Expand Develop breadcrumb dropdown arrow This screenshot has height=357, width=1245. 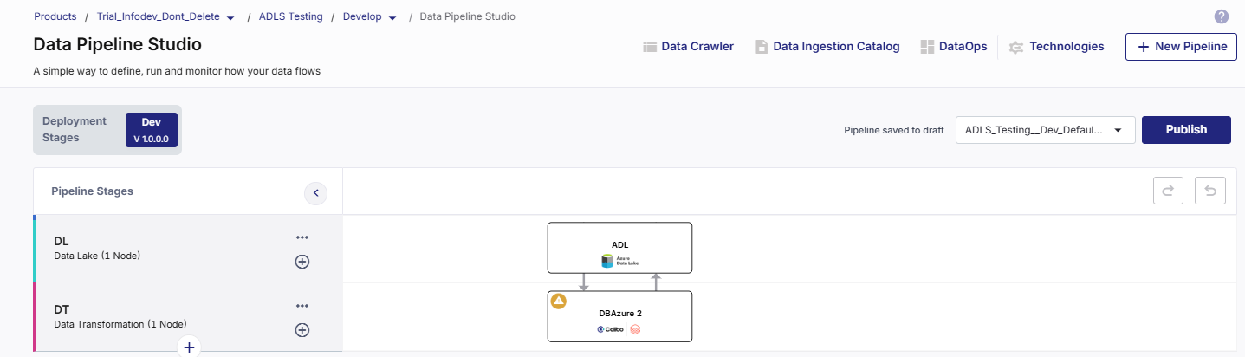click(393, 18)
